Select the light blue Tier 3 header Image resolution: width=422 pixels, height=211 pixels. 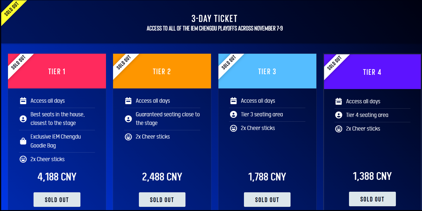pos(267,71)
